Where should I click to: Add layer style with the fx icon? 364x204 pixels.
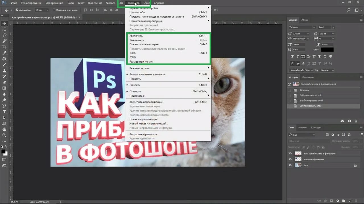pos(325,201)
